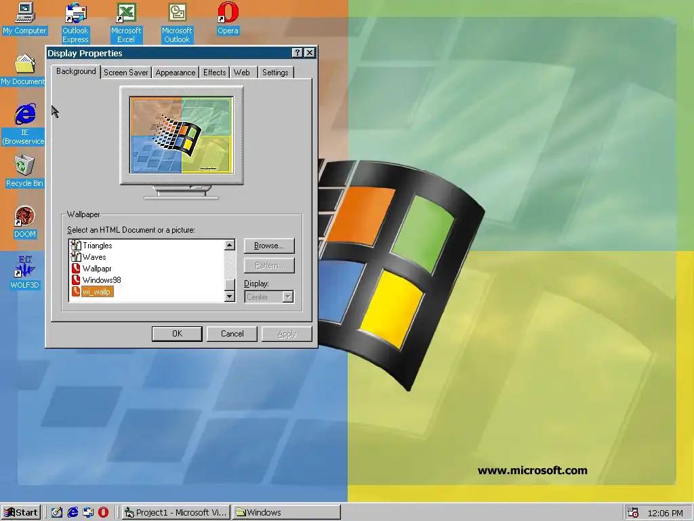
Task: Click the 12:06 PM system clock
Action: 665,513
